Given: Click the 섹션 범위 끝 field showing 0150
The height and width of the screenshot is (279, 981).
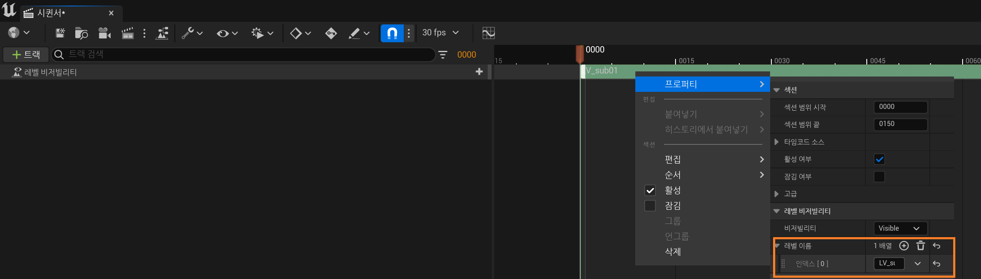Looking at the screenshot, I should click(x=900, y=124).
